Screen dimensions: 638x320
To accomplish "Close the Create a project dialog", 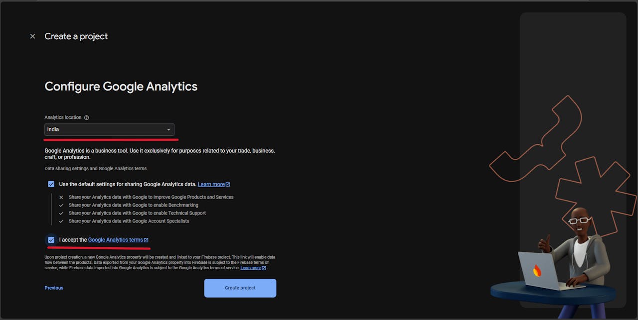I will coord(32,36).
